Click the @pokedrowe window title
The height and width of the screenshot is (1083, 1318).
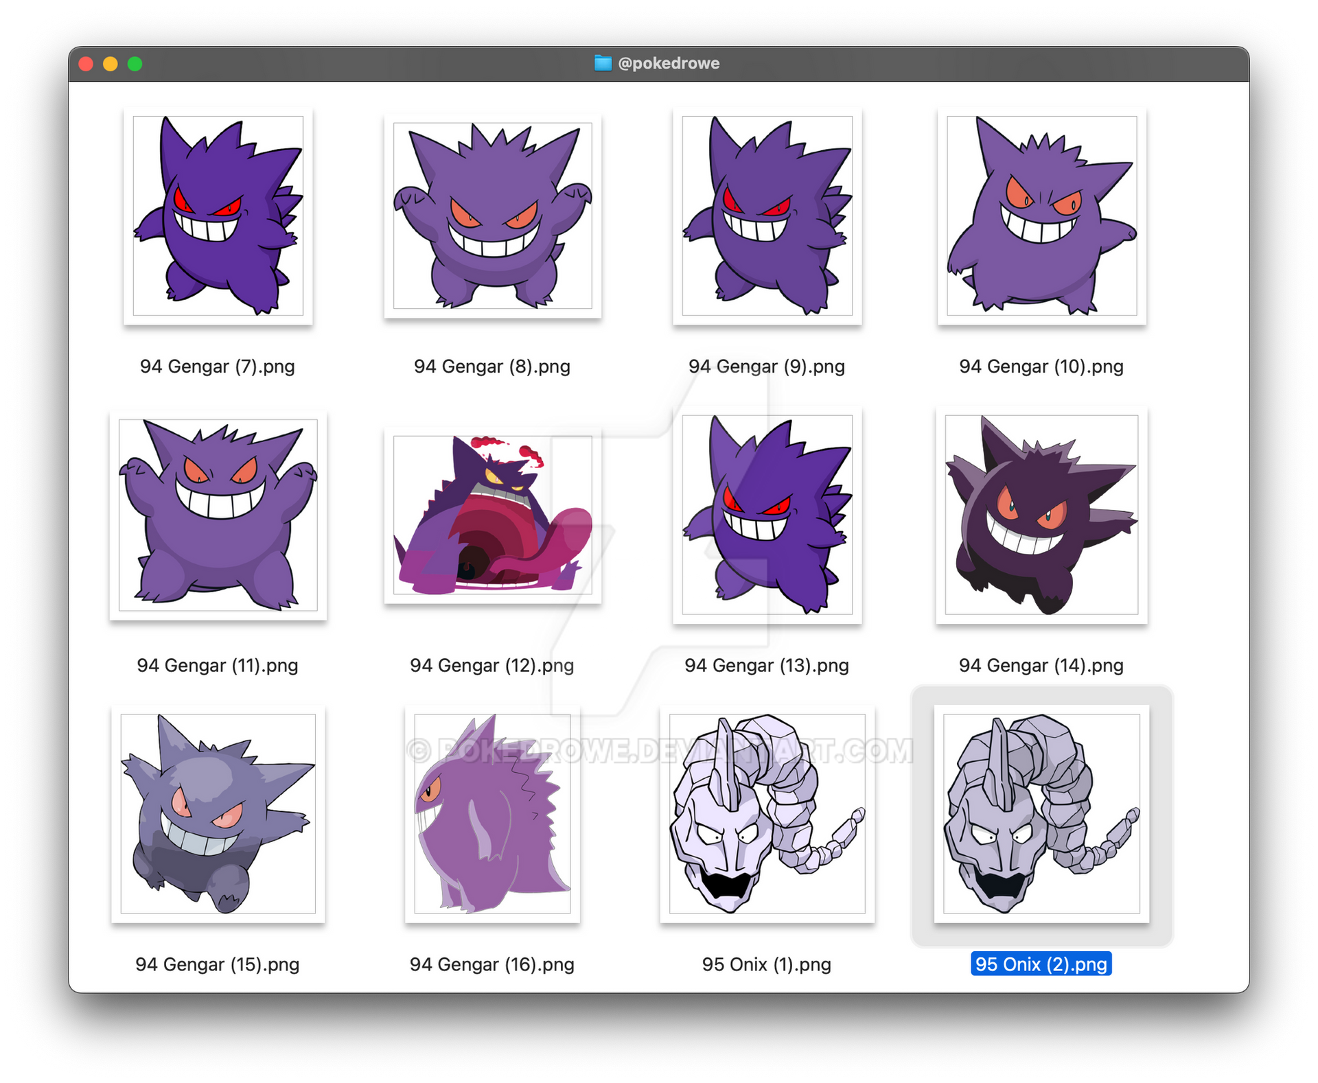click(x=669, y=63)
